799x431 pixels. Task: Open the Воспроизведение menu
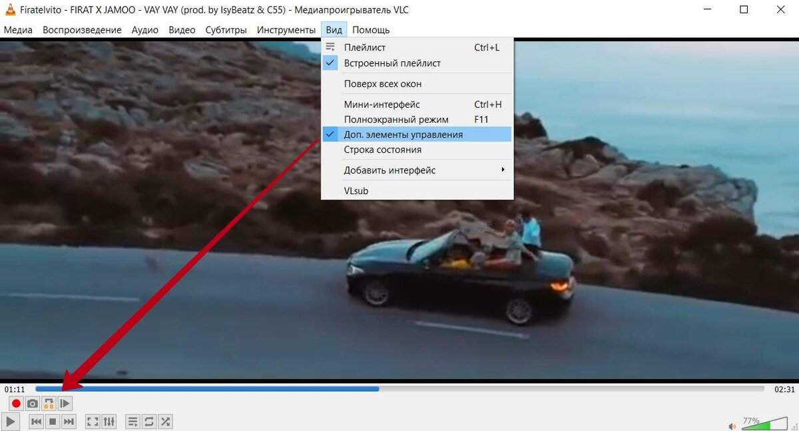tap(82, 30)
